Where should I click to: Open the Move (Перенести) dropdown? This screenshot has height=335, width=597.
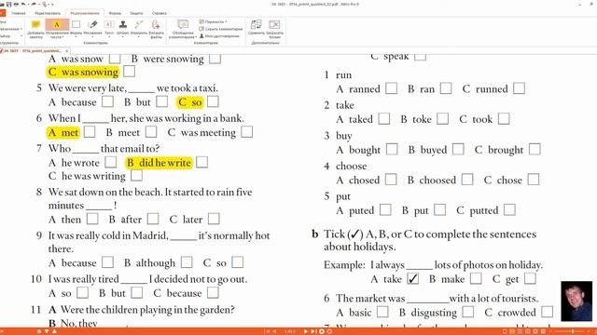(214, 21)
